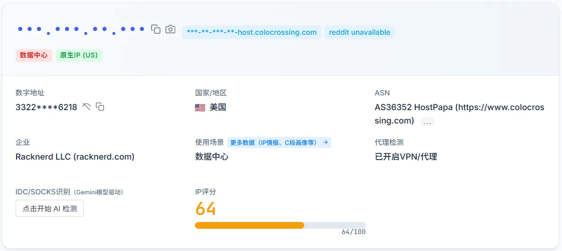Click the ASN label

pyautogui.click(x=382, y=93)
